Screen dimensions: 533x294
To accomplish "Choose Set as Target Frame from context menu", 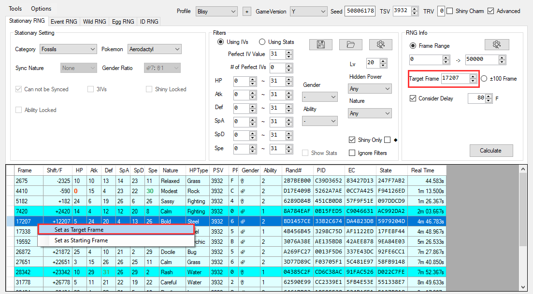I will pyautogui.click(x=115, y=230).
